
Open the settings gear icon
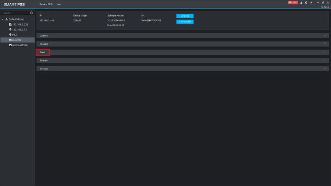306,3
